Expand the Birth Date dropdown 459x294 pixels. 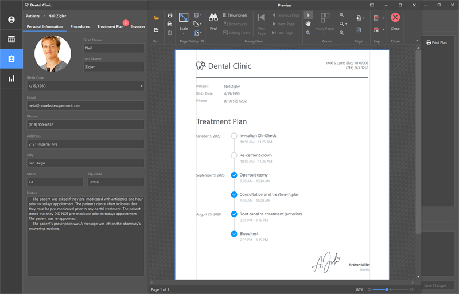click(141, 86)
